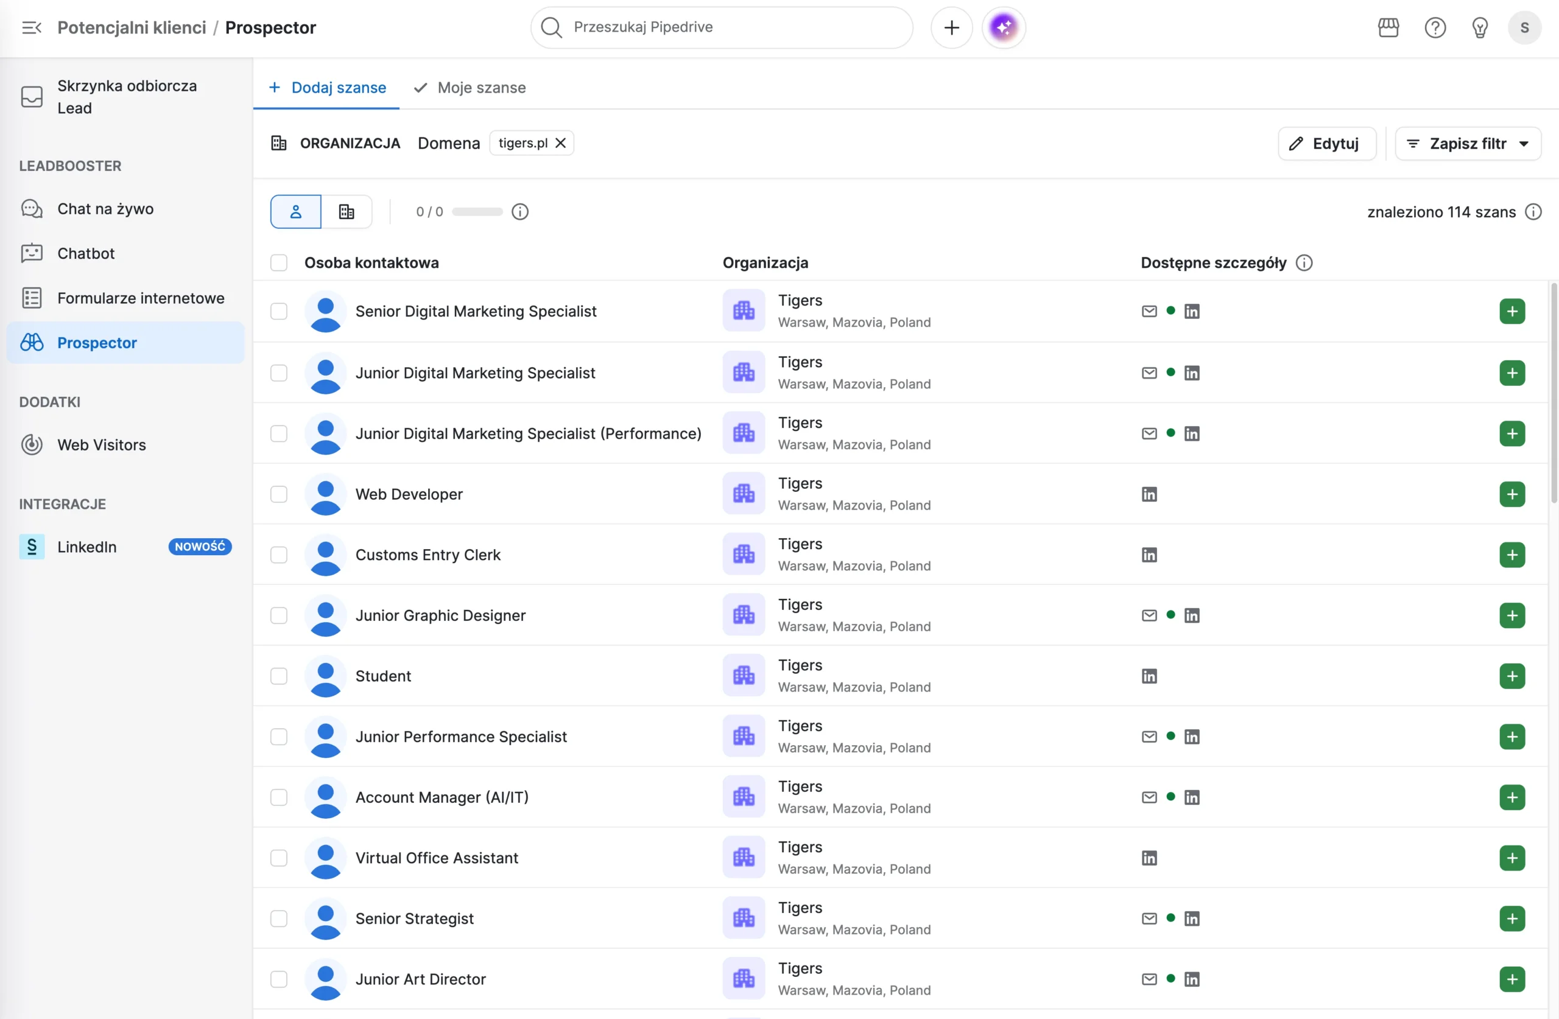Click the quick add plus button

tap(951, 27)
